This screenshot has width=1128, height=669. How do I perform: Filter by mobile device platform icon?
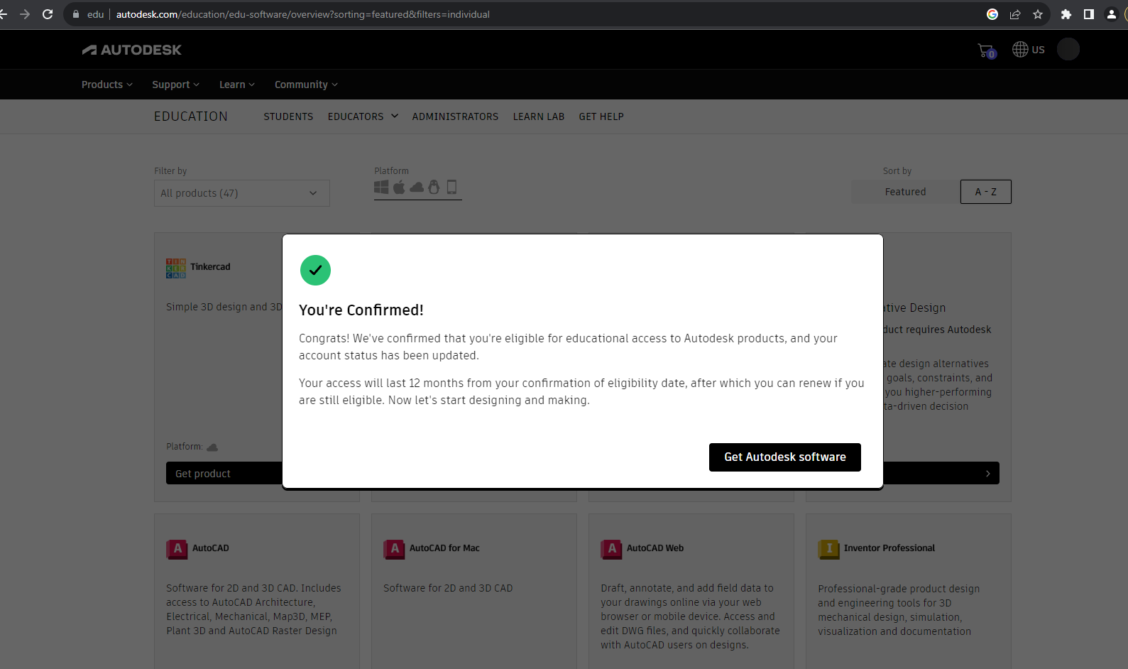(x=451, y=187)
